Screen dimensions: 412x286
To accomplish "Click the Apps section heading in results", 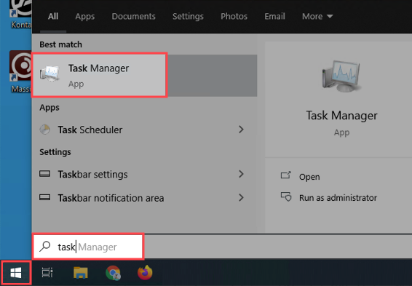I will pos(49,108).
